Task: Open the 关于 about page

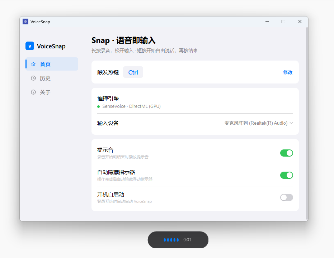Action: tap(52, 92)
